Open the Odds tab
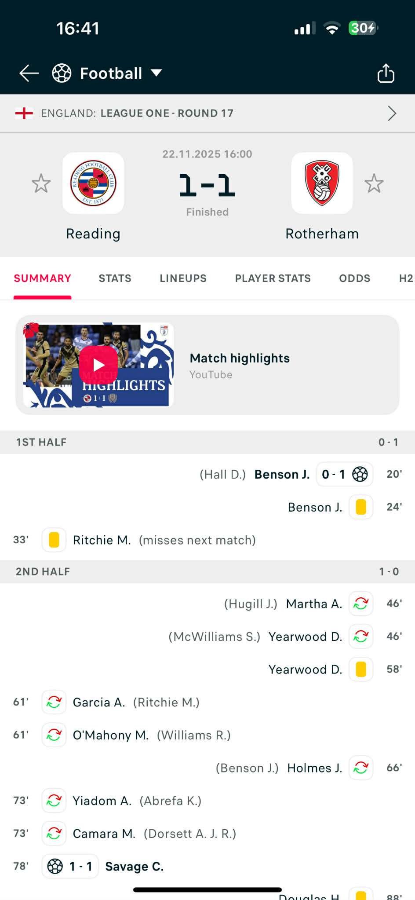Image resolution: width=415 pixels, height=900 pixels. (354, 278)
